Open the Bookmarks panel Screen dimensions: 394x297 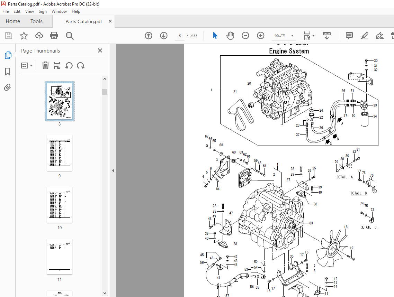click(x=8, y=72)
